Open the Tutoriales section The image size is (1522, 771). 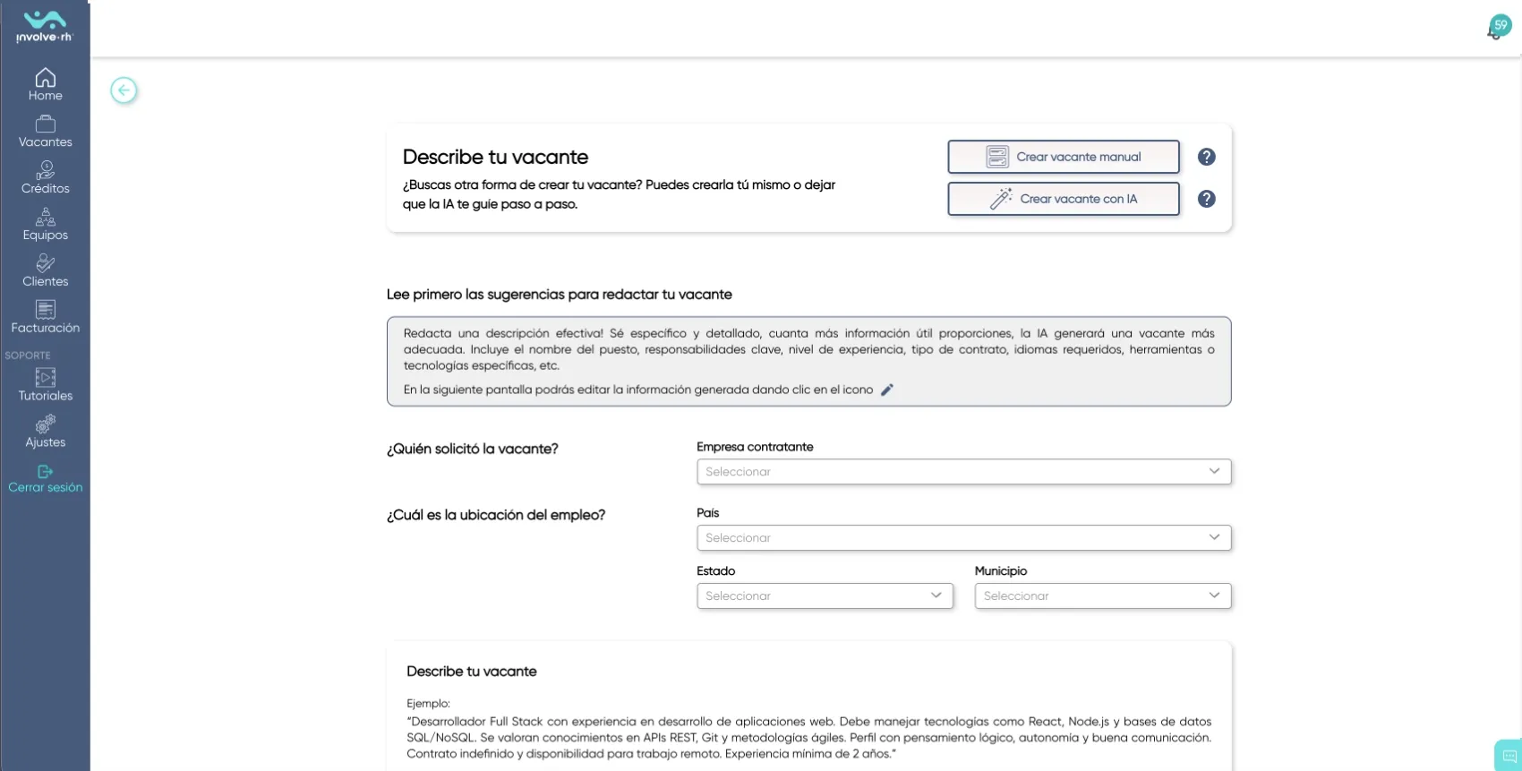(45, 386)
